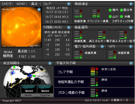The width and height of the screenshot is (135, 104).
Task: Click the 地磁気擾乱の予報 row label
Action: point(71,82)
